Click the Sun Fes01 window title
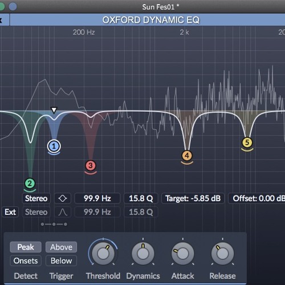The image size is (285, 285). pyautogui.click(x=161, y=7)
